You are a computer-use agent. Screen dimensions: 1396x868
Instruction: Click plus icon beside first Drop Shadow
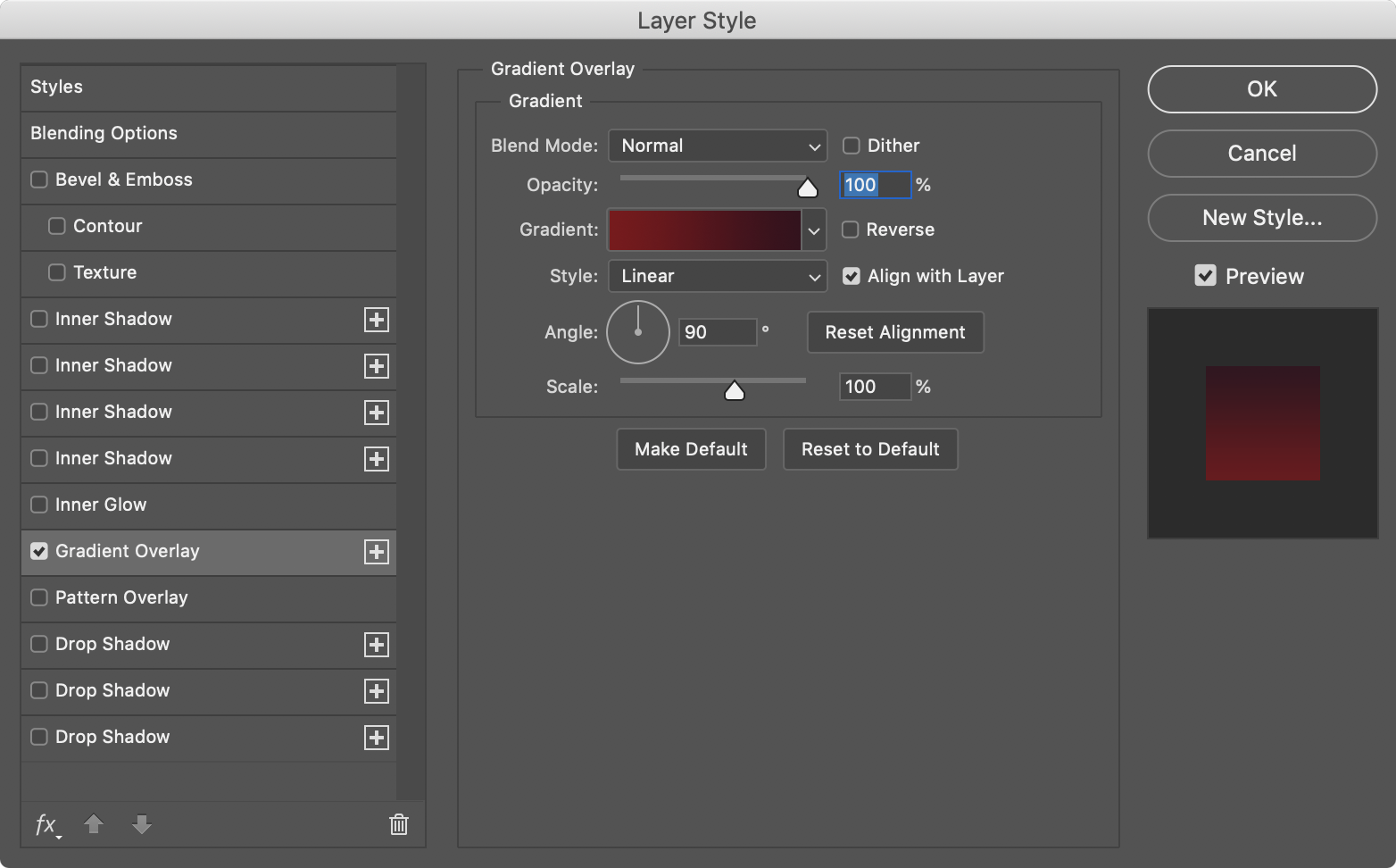coord(377,645)
